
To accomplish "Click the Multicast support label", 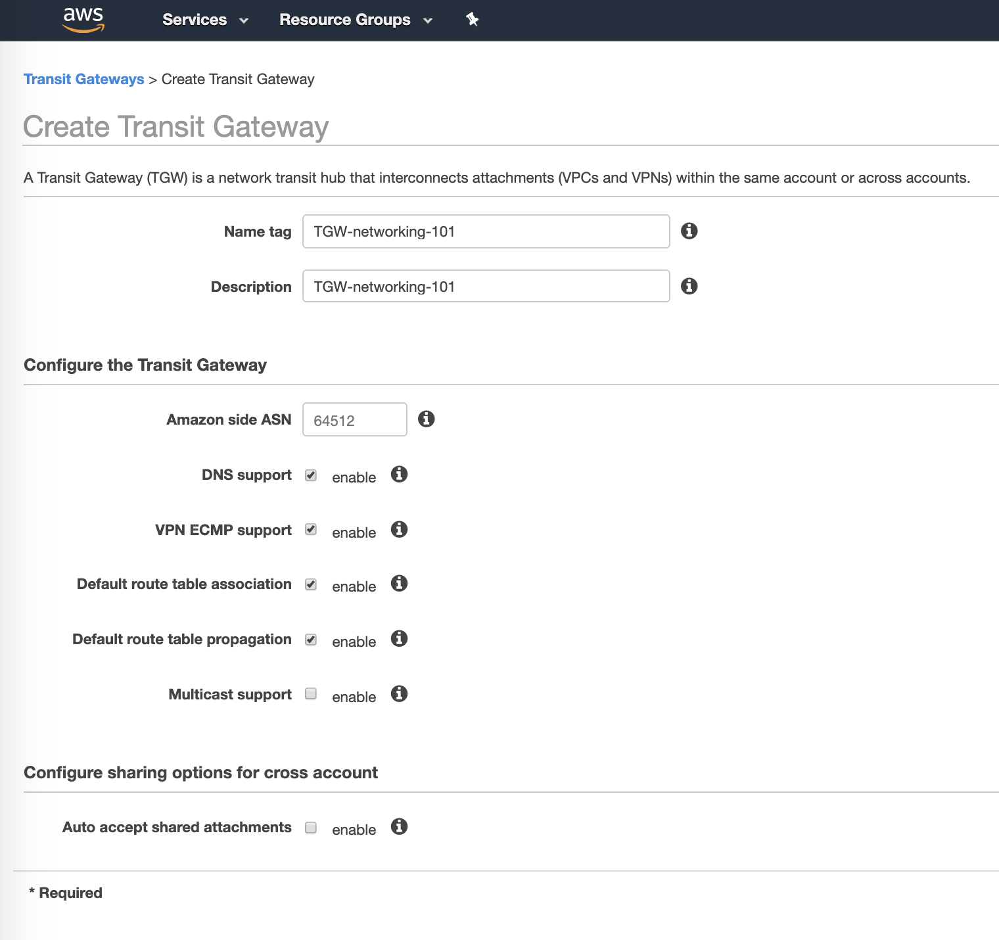I will point(230,694).
